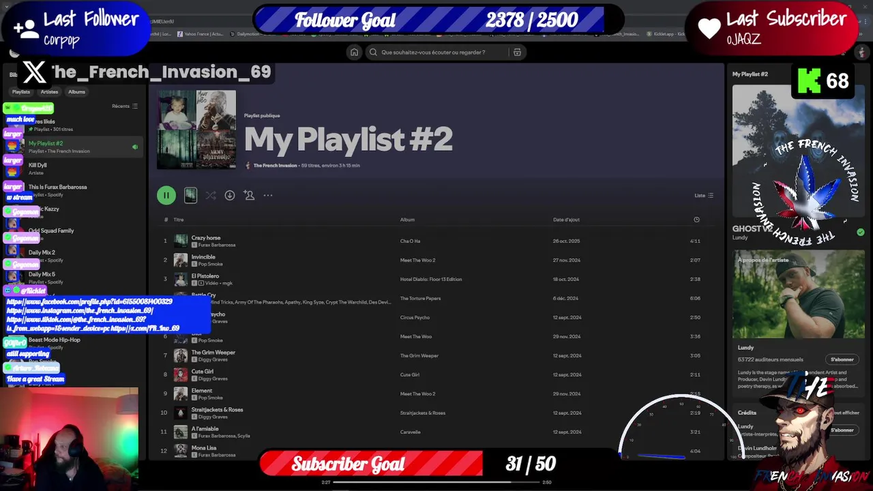
Task: Filter library by Artistes chip
Action: 49,91
